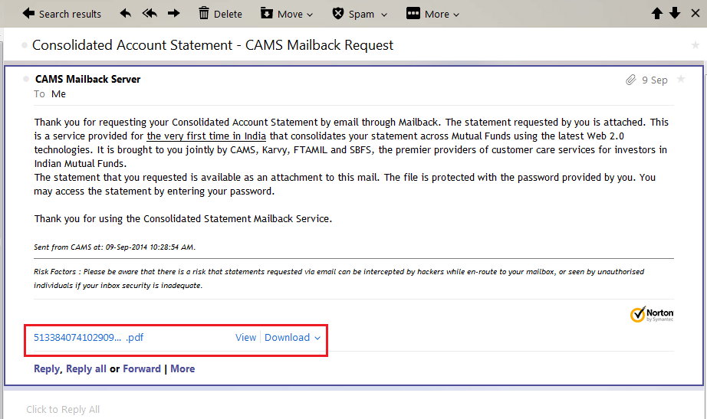Open the Move dropdown menu

tap(287, 14)
